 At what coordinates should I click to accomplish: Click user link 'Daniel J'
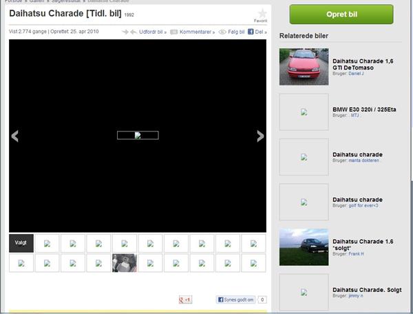357,73
